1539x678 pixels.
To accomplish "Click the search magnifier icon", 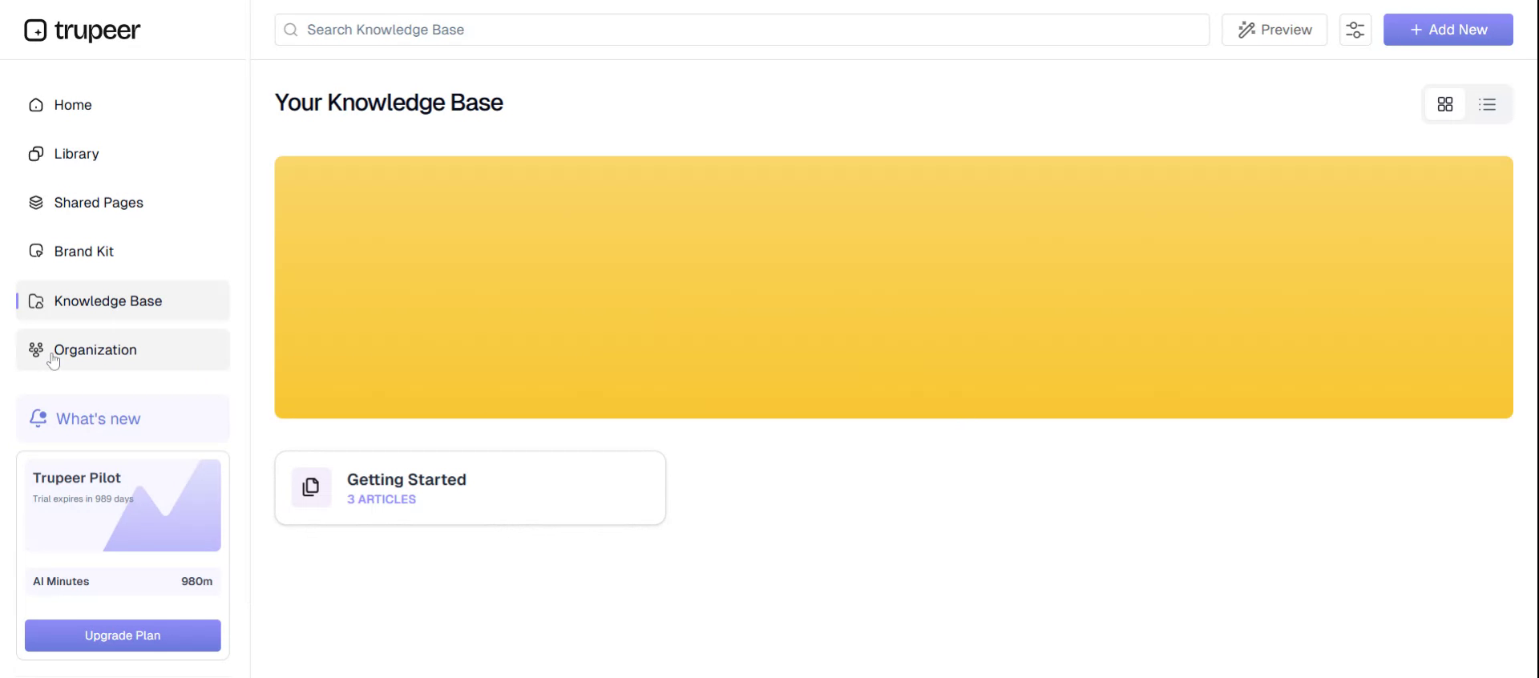I will click(291, 30).
